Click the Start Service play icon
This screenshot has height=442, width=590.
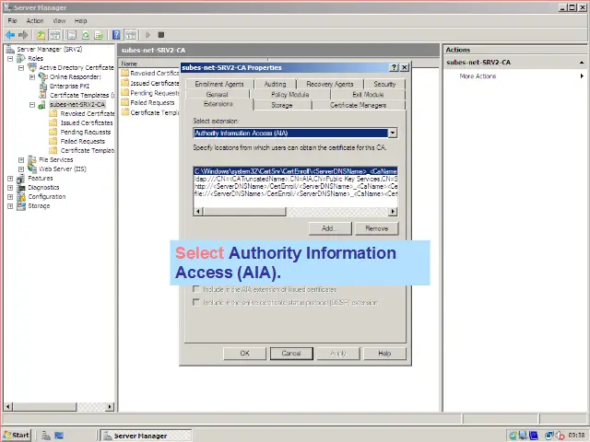[147, 35]
